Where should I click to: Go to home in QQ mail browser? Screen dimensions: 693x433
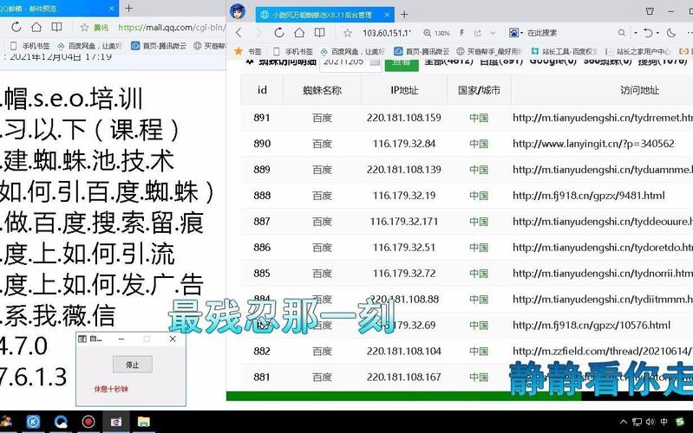[36, 27]
